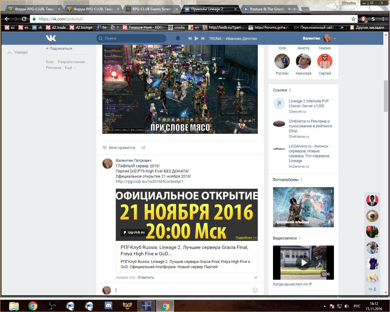Bookmark this page with the star icon
The height and width of the screenshot is (312, 390).
coord(353,19)
